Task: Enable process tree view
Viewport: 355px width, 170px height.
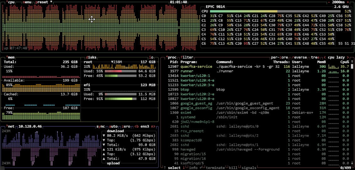Action: 315,57
